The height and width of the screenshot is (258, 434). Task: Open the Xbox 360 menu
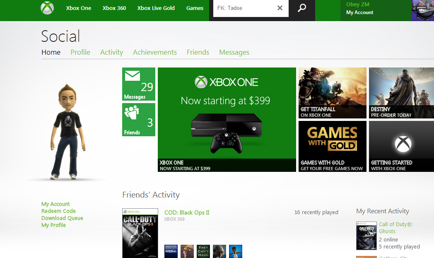click(x=114, y=8)
